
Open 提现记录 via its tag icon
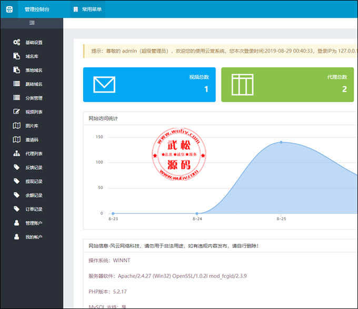point(16,181)
